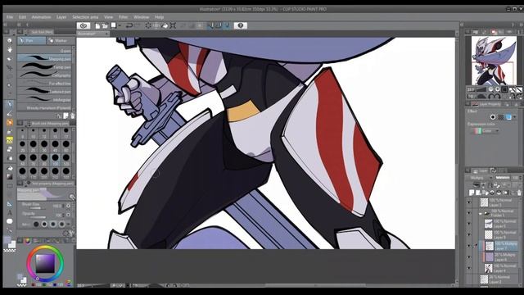Select the Correct line tool
This screenshot has height=295, width=524.
point(9,230)
